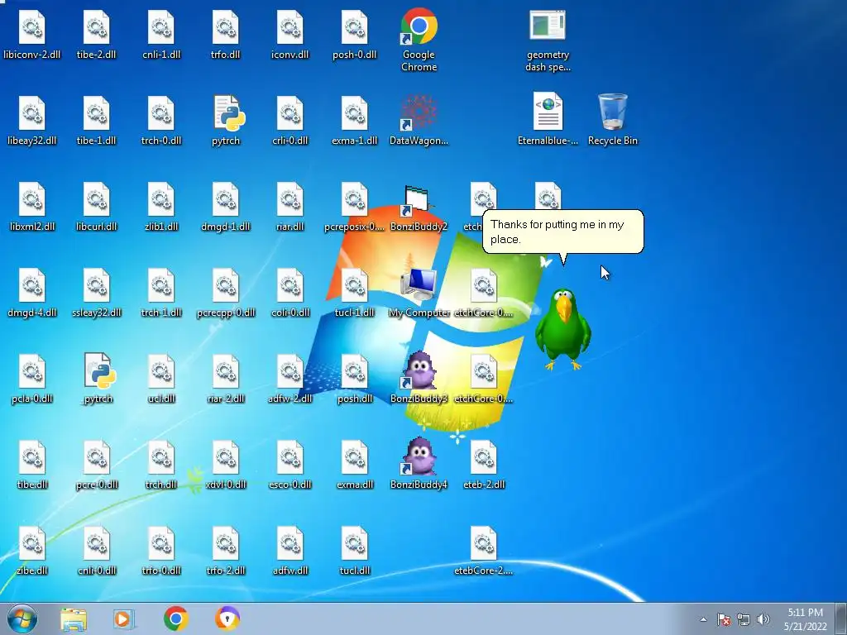This screenshot has height=635, width=847.
Task: Select the pcrecpp-0.dll file
Action: click(x=225, y=293)
